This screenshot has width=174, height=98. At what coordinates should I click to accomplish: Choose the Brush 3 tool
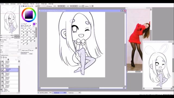(x=26, y=41)
